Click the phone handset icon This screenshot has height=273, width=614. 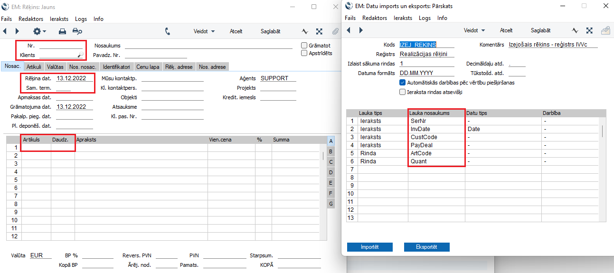coord(168,31)
